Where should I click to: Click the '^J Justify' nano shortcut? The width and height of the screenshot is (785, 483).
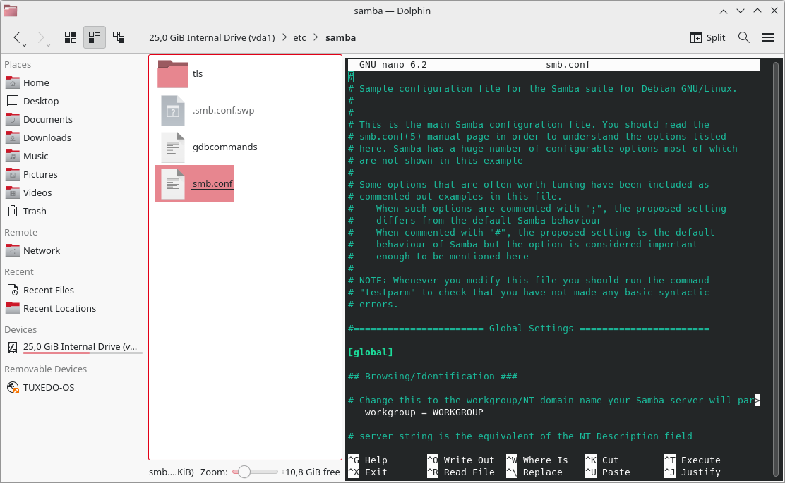[693, 472]
